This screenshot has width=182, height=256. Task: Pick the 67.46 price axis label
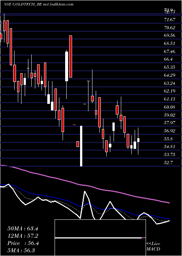point(170,52)
